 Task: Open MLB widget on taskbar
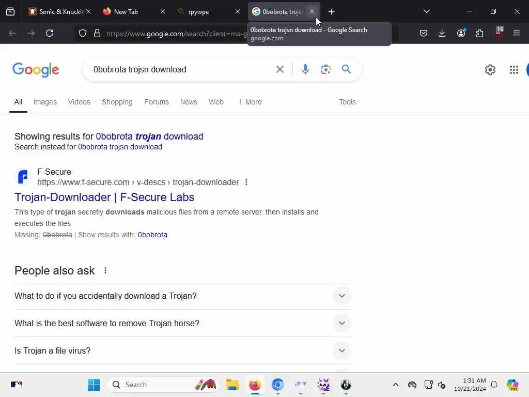16,385
